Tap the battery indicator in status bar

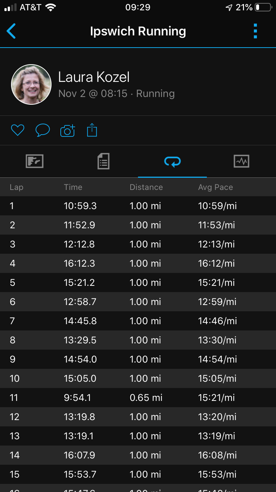click(x=263, y=7)
